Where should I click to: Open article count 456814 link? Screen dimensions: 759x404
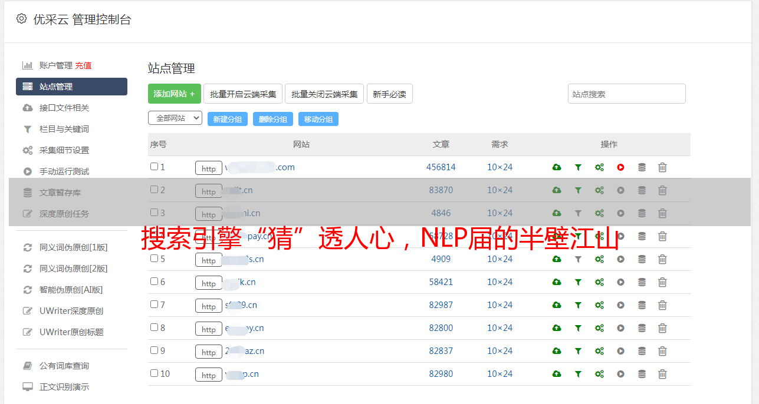click(x=441, y=167)
